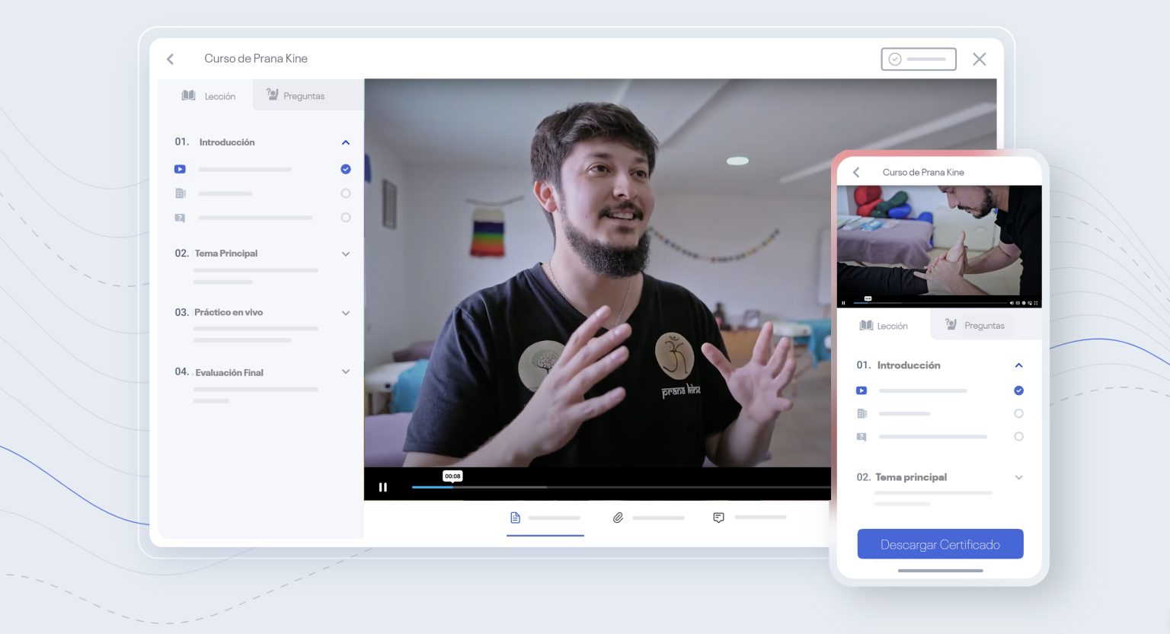Pause the main video
1170x634 pixels.
(383, 487)
